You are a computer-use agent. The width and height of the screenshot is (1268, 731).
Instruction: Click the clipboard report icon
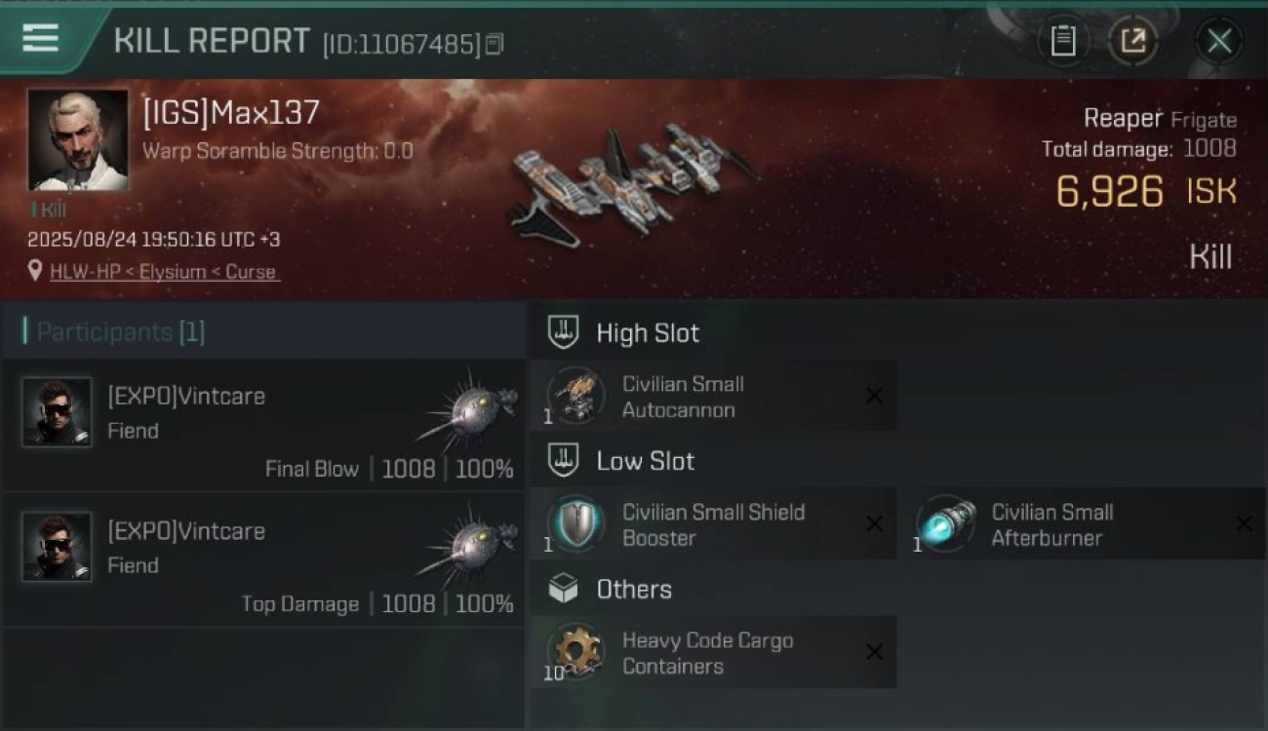point(1062,41)
